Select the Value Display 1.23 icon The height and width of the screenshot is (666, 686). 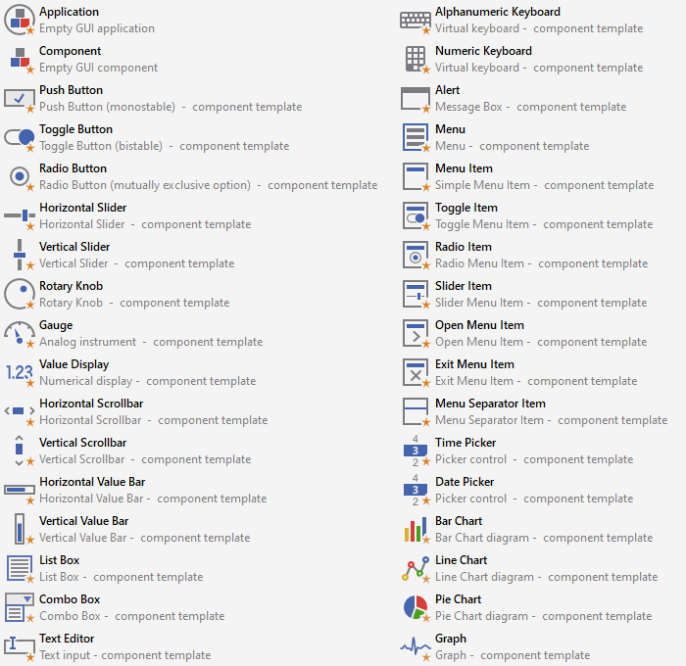[x=20, y=372]
